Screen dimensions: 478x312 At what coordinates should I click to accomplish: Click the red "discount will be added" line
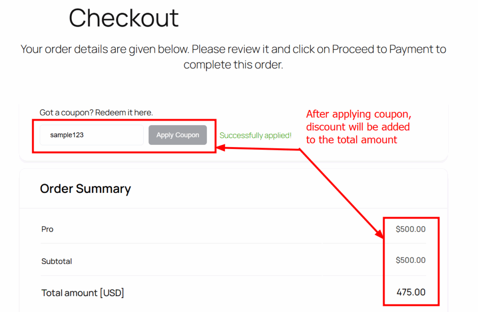click(358, 127)
